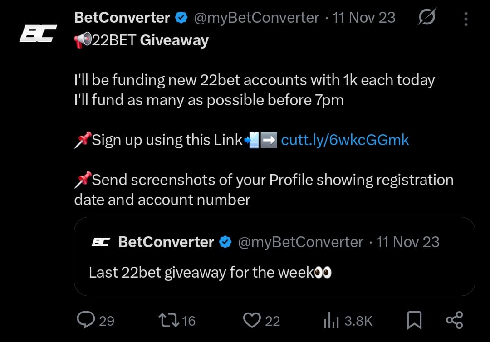View analytics via the bar chart icon

[x=332, y=321]
